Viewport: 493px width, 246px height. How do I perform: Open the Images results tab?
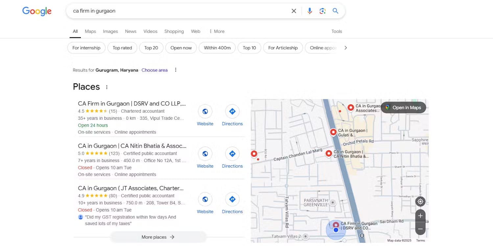click(110, 31)
